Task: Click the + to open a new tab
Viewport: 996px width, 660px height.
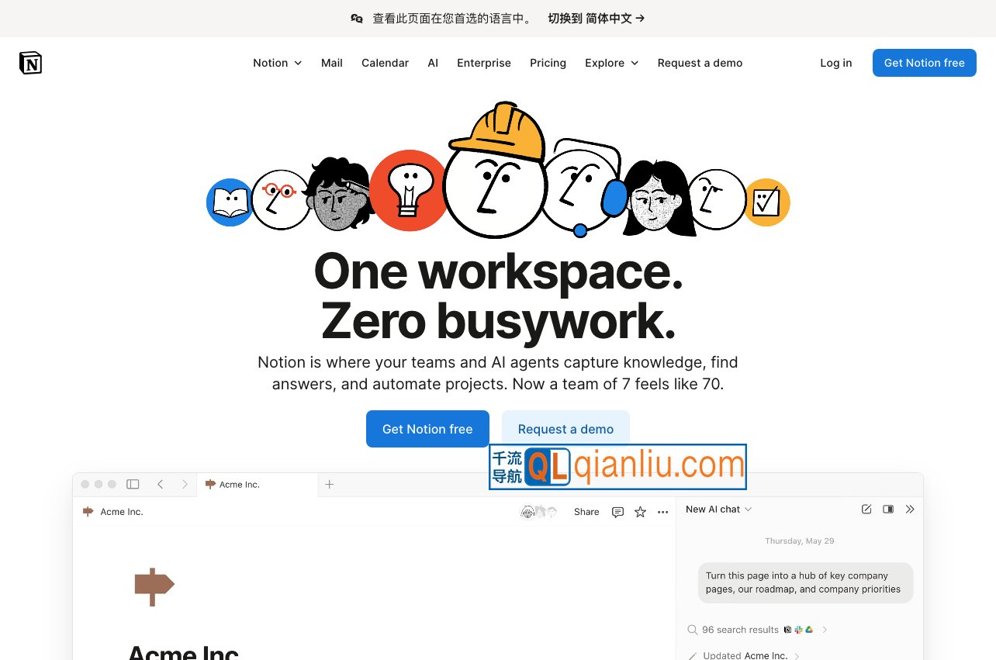Action: click(x=329, y=484)
